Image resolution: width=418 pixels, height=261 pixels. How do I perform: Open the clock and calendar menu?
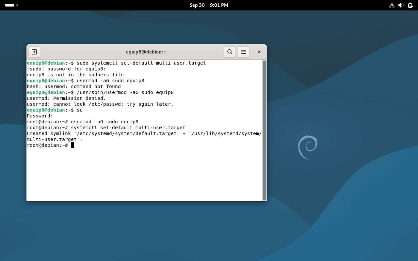tap(209, 5)
